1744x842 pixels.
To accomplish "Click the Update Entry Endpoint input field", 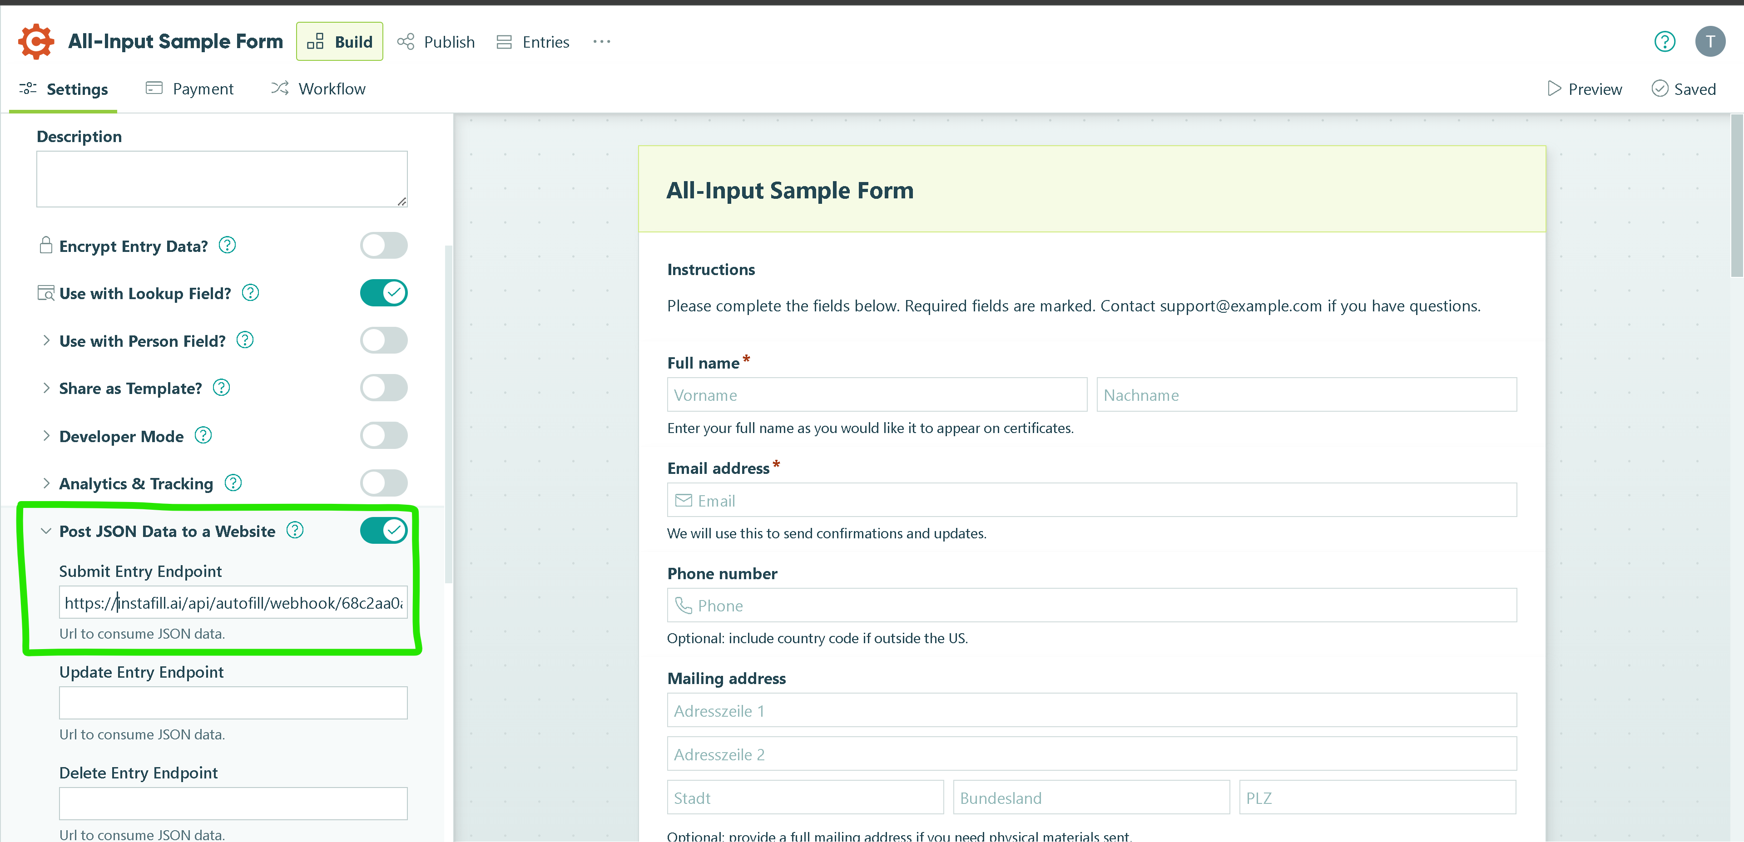I will pos(233,703).
